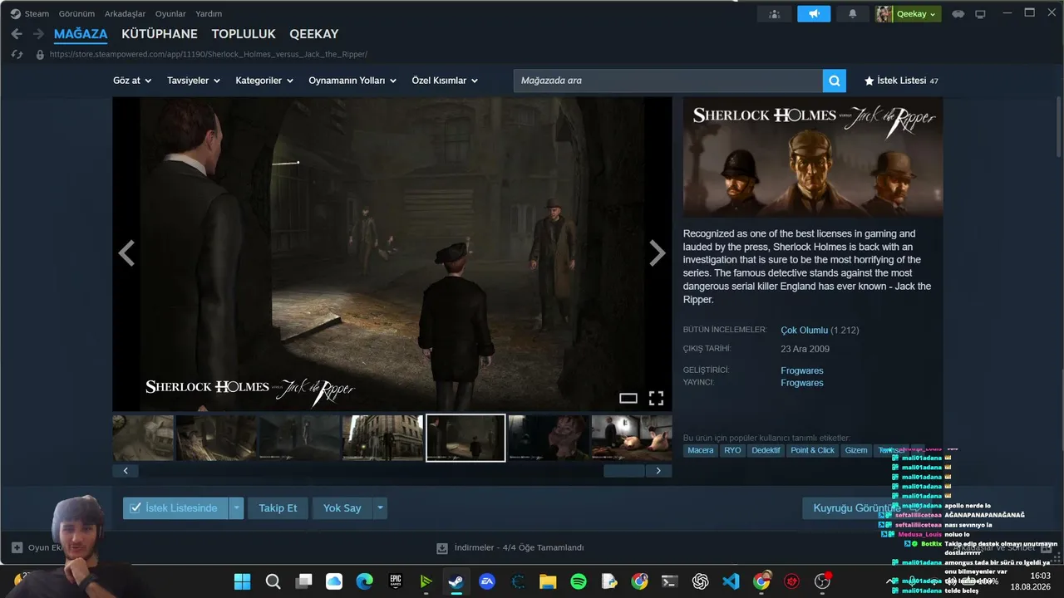
Task: Open the megaphone announcements button
Action: (814, 14)
